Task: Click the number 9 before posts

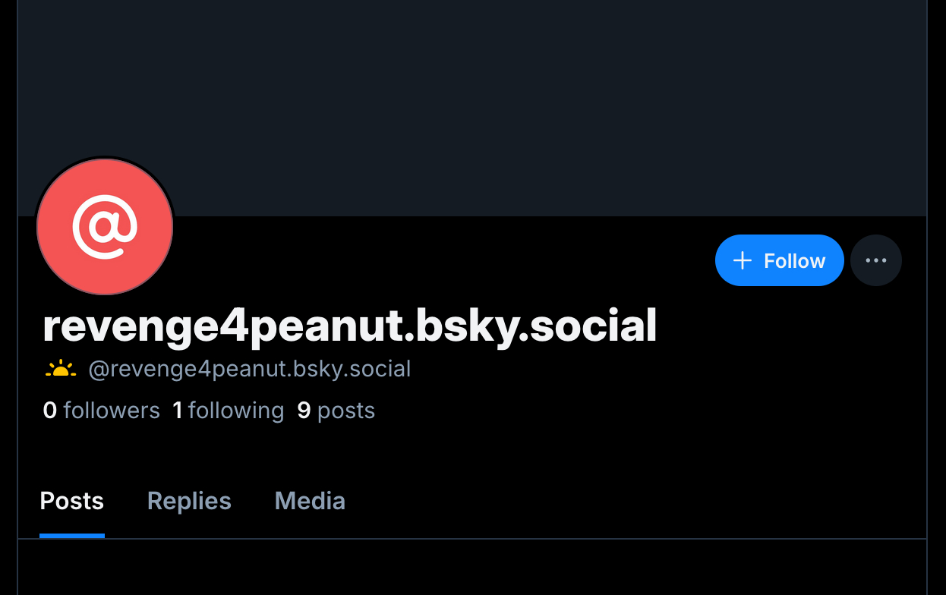Action: [304, 411]
